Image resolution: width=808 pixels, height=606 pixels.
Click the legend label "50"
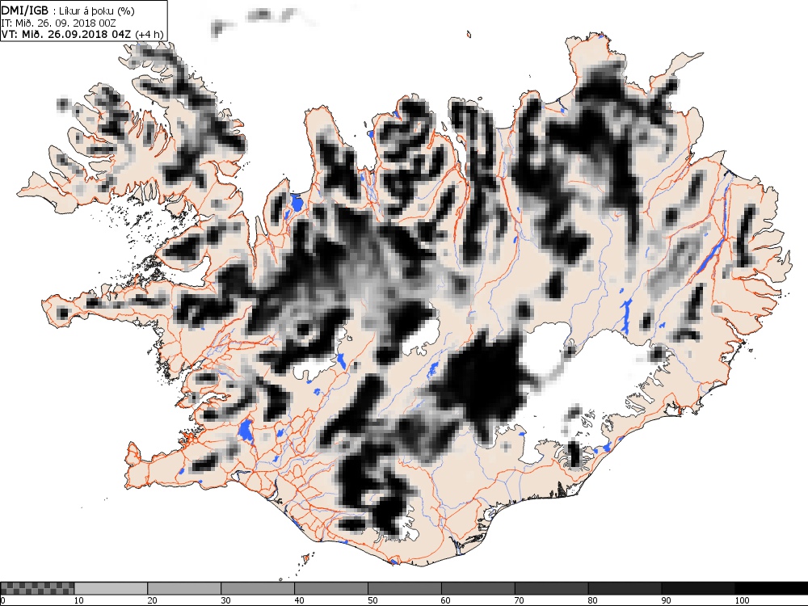click(372, 600)
